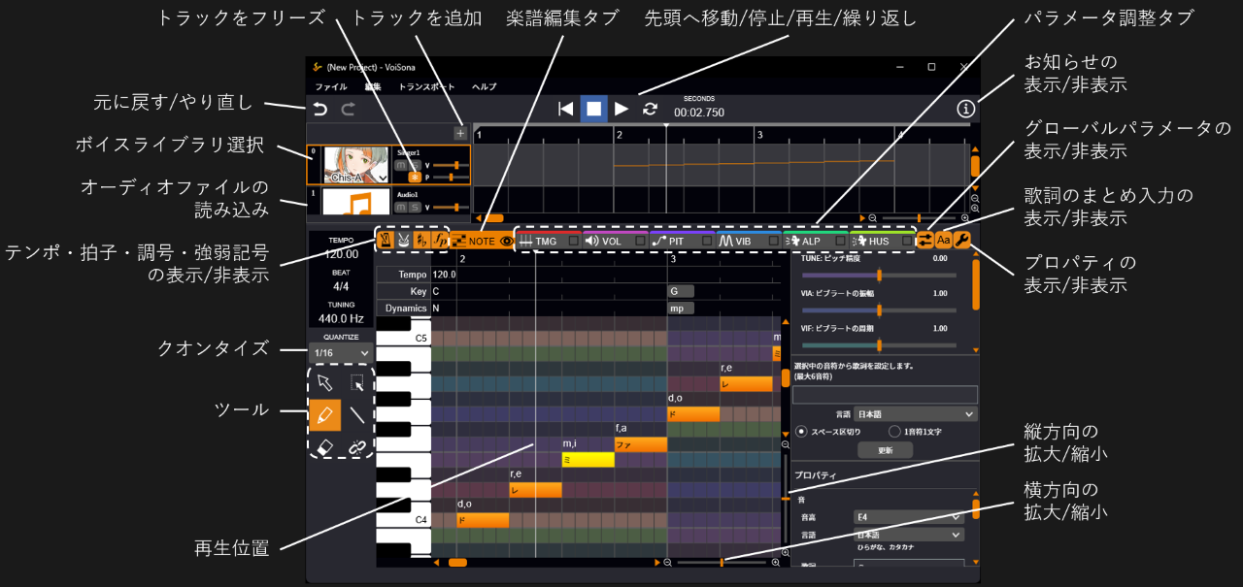1243x587 pixels.
Task: Open the Quantize 1/16 dropdown
Action: tap(342, 353)
